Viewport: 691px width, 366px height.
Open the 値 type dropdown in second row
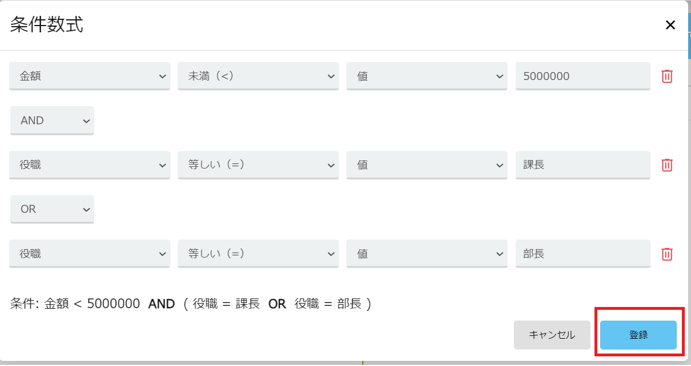(x=427, y=165)
